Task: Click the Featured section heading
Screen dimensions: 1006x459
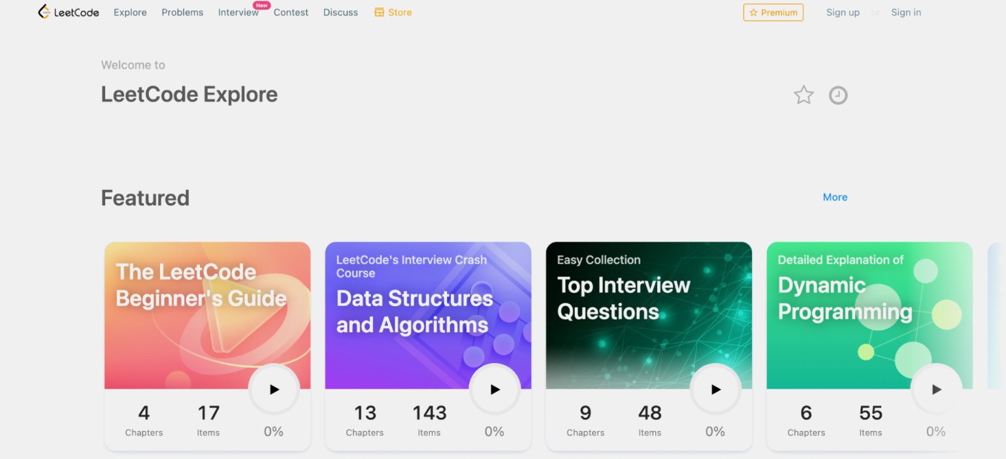Action: pos(145,198)
